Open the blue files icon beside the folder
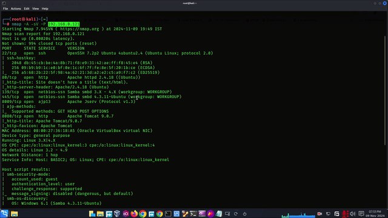Image resolution: width=388 pixels, height=218 pixels. pyautogui.click(x=92, y=214)
